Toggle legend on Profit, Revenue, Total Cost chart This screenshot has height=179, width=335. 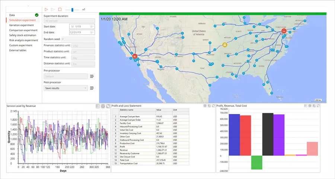click(x=306, y=106)
